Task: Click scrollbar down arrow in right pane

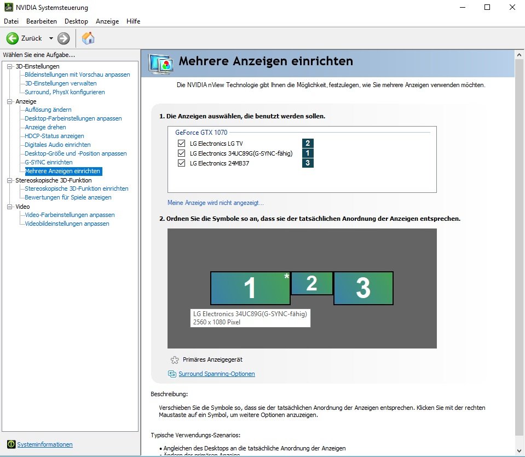Action: [x=520, y=450]
